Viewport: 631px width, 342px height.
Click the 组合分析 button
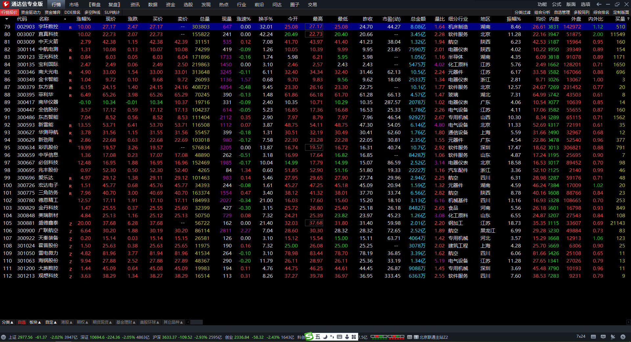[x=542, y=12]
